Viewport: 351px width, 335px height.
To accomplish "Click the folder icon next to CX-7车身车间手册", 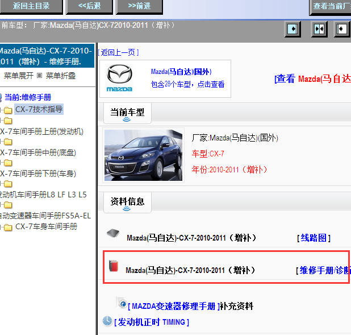I will click(x=8, y=228).
